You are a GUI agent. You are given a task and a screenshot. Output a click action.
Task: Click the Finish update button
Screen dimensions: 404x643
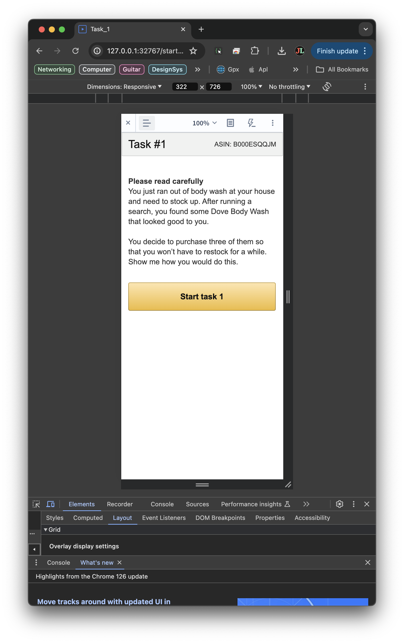[x=337, y=51]
